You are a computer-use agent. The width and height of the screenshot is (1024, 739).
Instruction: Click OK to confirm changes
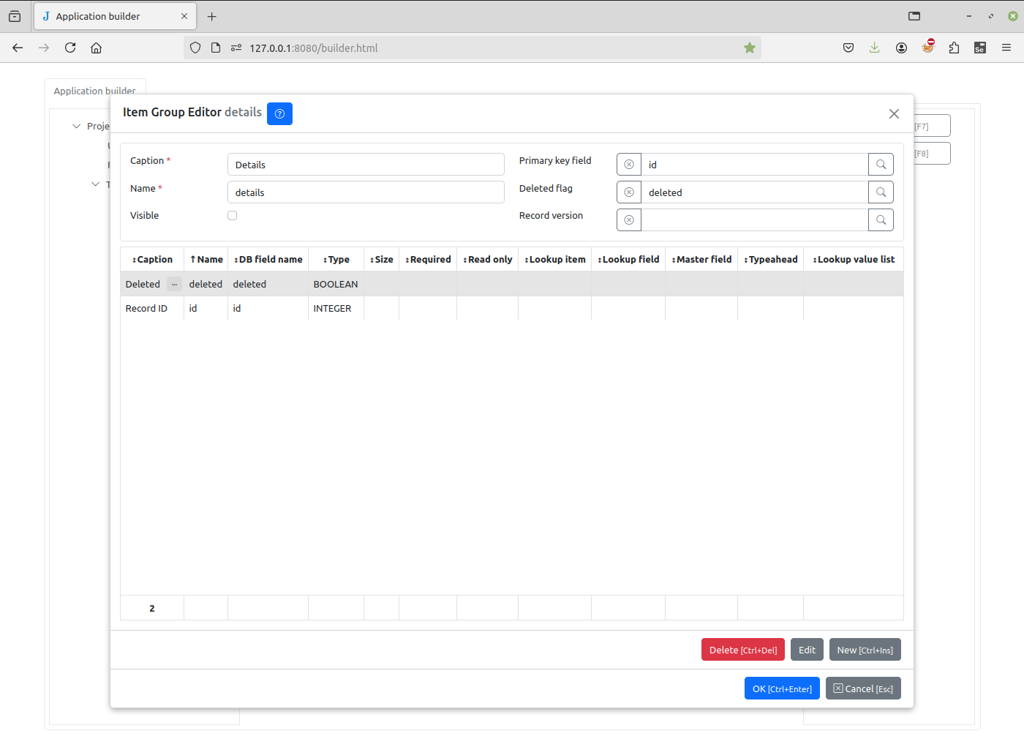coord(782,689)
